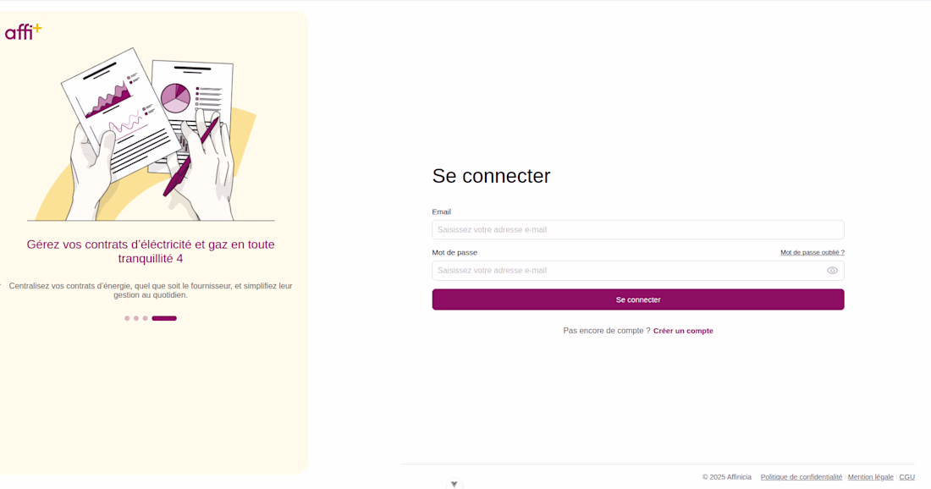
Task: Click the documents and hands illustration
Action: pos(151,135)
